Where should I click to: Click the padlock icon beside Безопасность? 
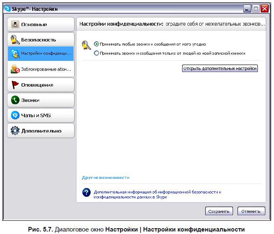coord(15,40)
